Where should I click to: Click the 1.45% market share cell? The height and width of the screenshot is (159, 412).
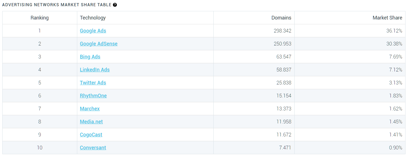[350, 122]
